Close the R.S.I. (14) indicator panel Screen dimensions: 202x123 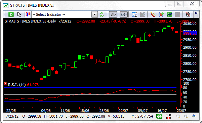5,84
